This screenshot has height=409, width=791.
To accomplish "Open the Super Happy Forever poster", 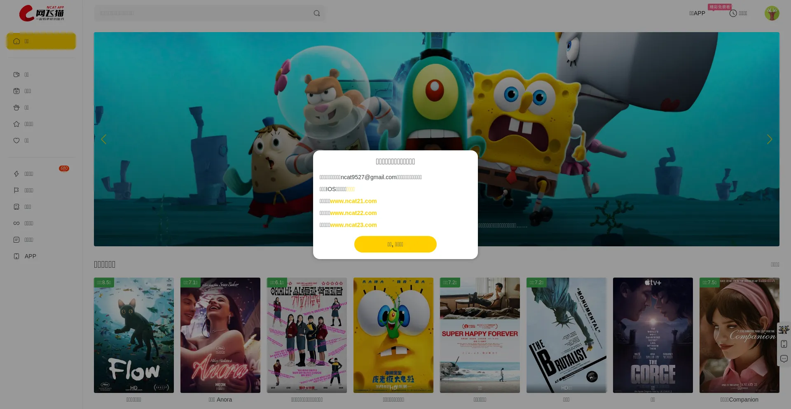I will (480, 335).
